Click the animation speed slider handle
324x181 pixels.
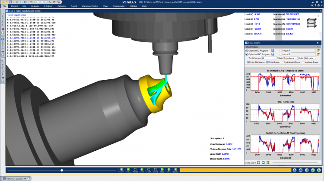pyautogui.click(x=62, y=170)
